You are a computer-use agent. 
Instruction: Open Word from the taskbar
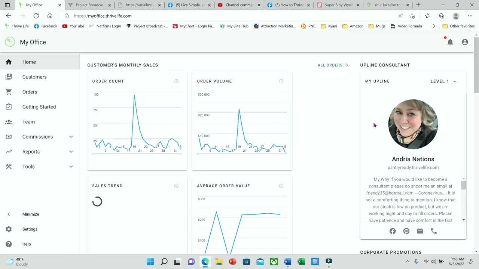coord(287,262)
